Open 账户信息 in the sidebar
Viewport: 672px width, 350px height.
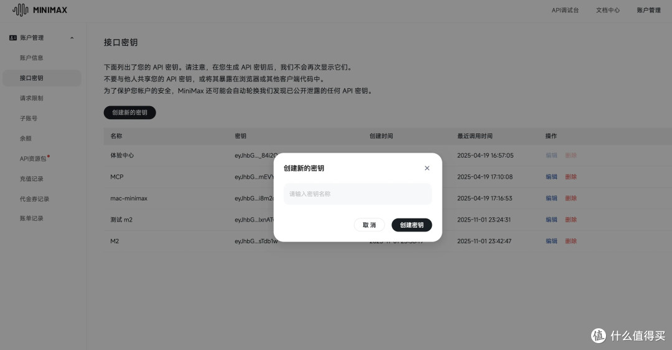(x=31, y=58)
